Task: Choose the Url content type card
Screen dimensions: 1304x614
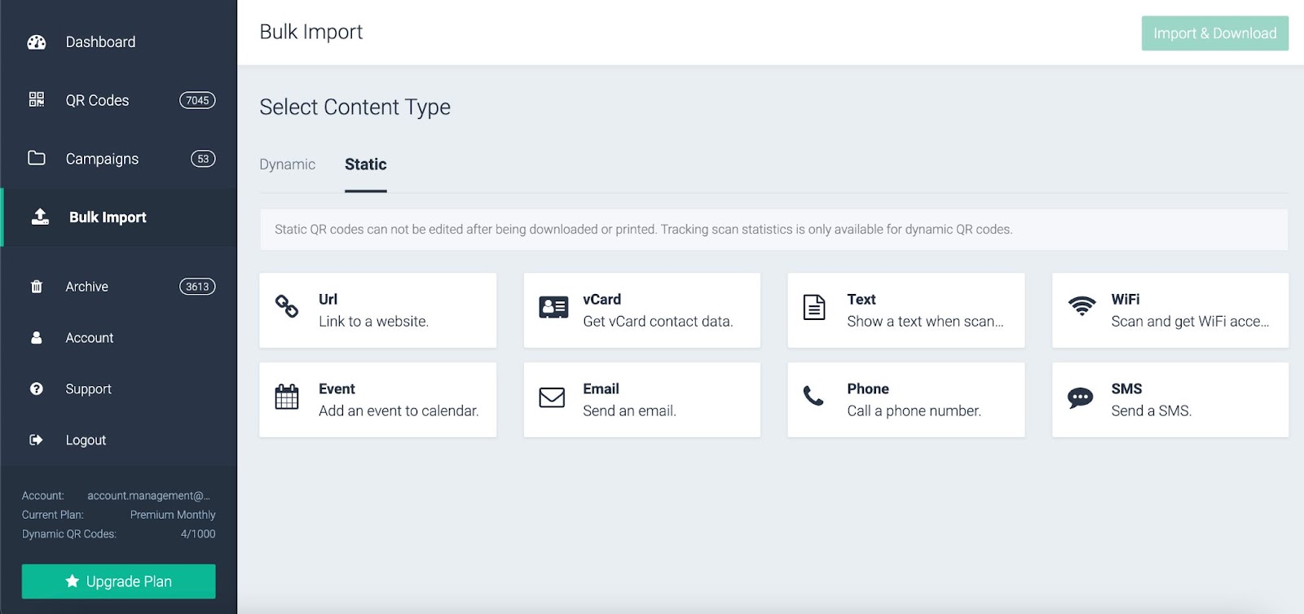Action: 378,310
